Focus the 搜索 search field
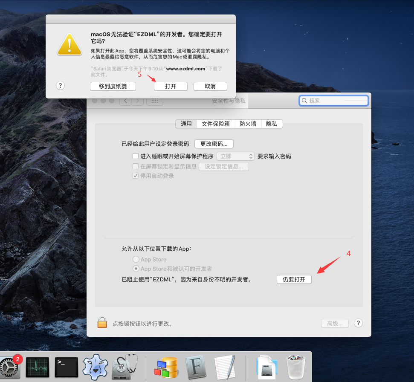The image size is (414, 382). 334,101
